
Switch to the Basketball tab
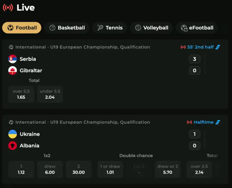[x=67, y=28]
